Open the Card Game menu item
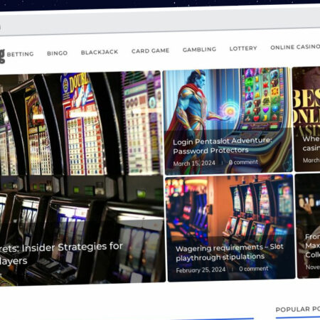 click(x=151, y=50)
